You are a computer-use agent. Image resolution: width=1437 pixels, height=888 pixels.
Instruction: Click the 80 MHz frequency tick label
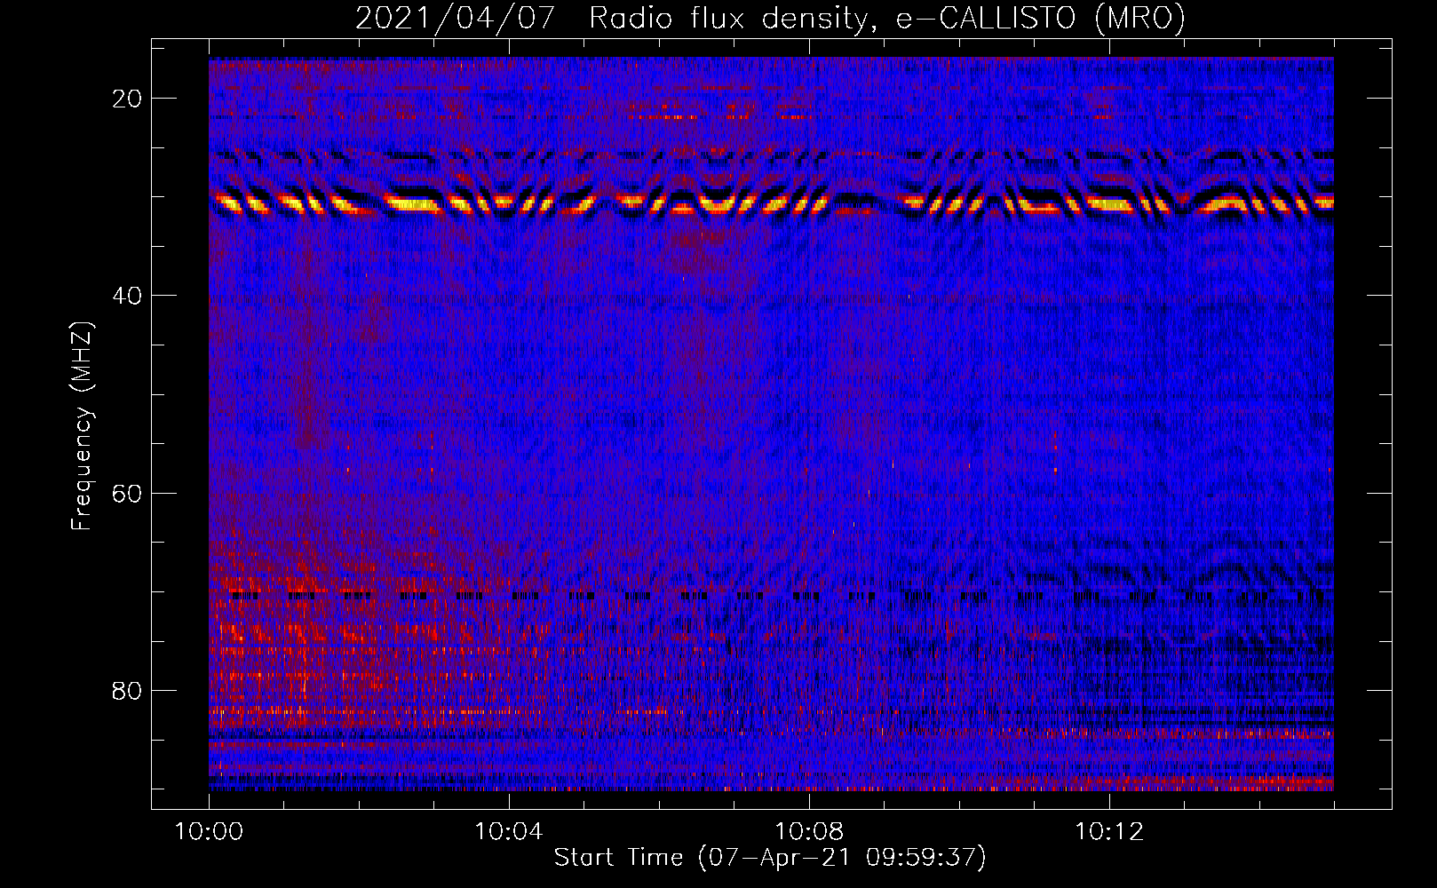click(x=127, y=690)
